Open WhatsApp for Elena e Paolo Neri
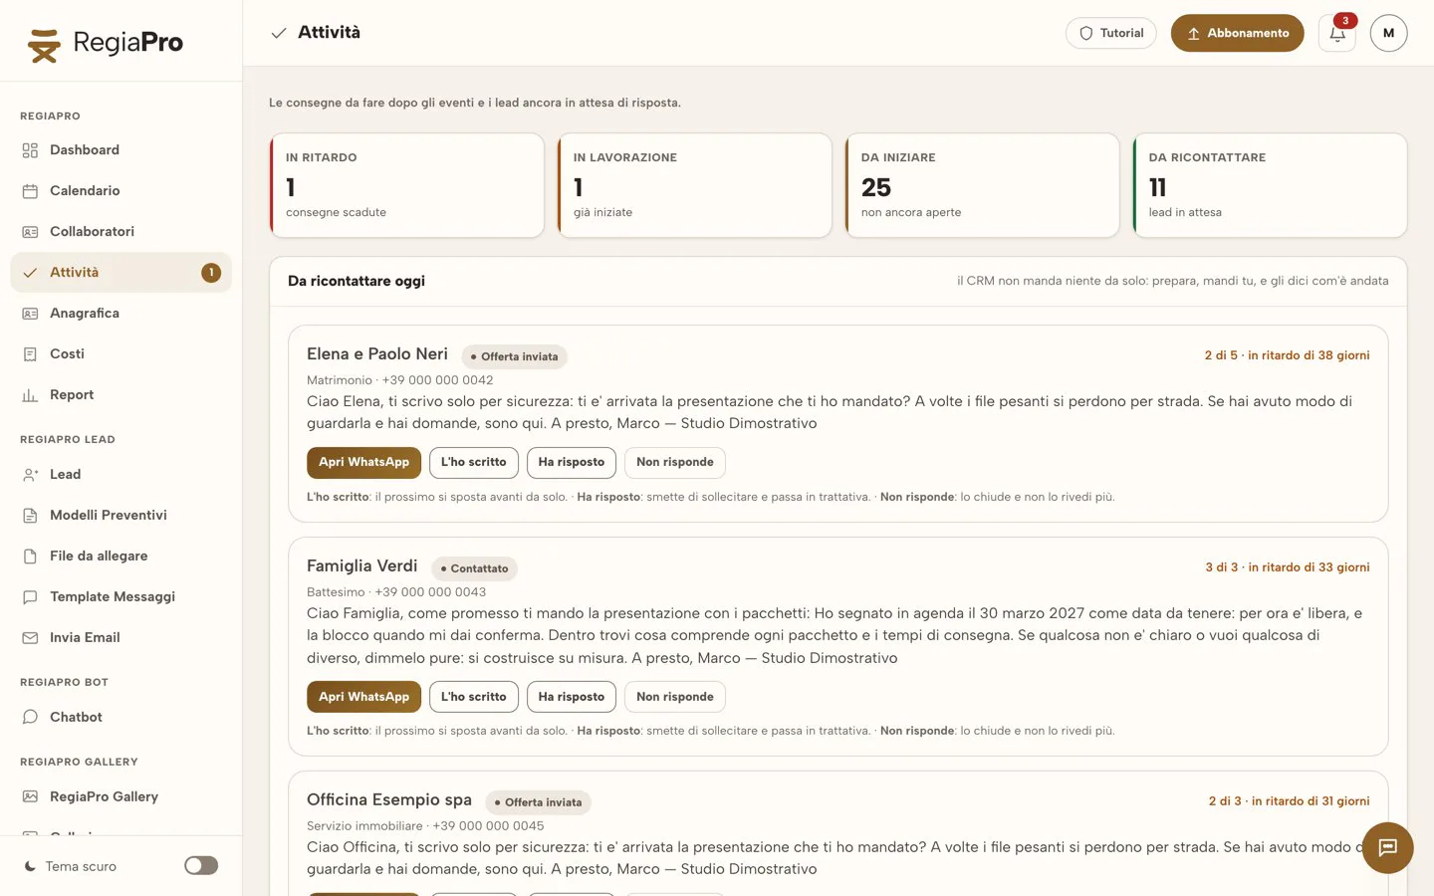 point(363,463)
